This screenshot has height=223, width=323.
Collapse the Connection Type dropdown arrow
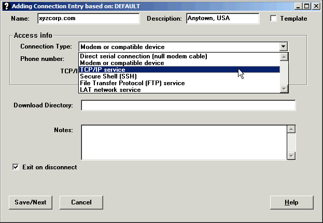pos(283,46)
